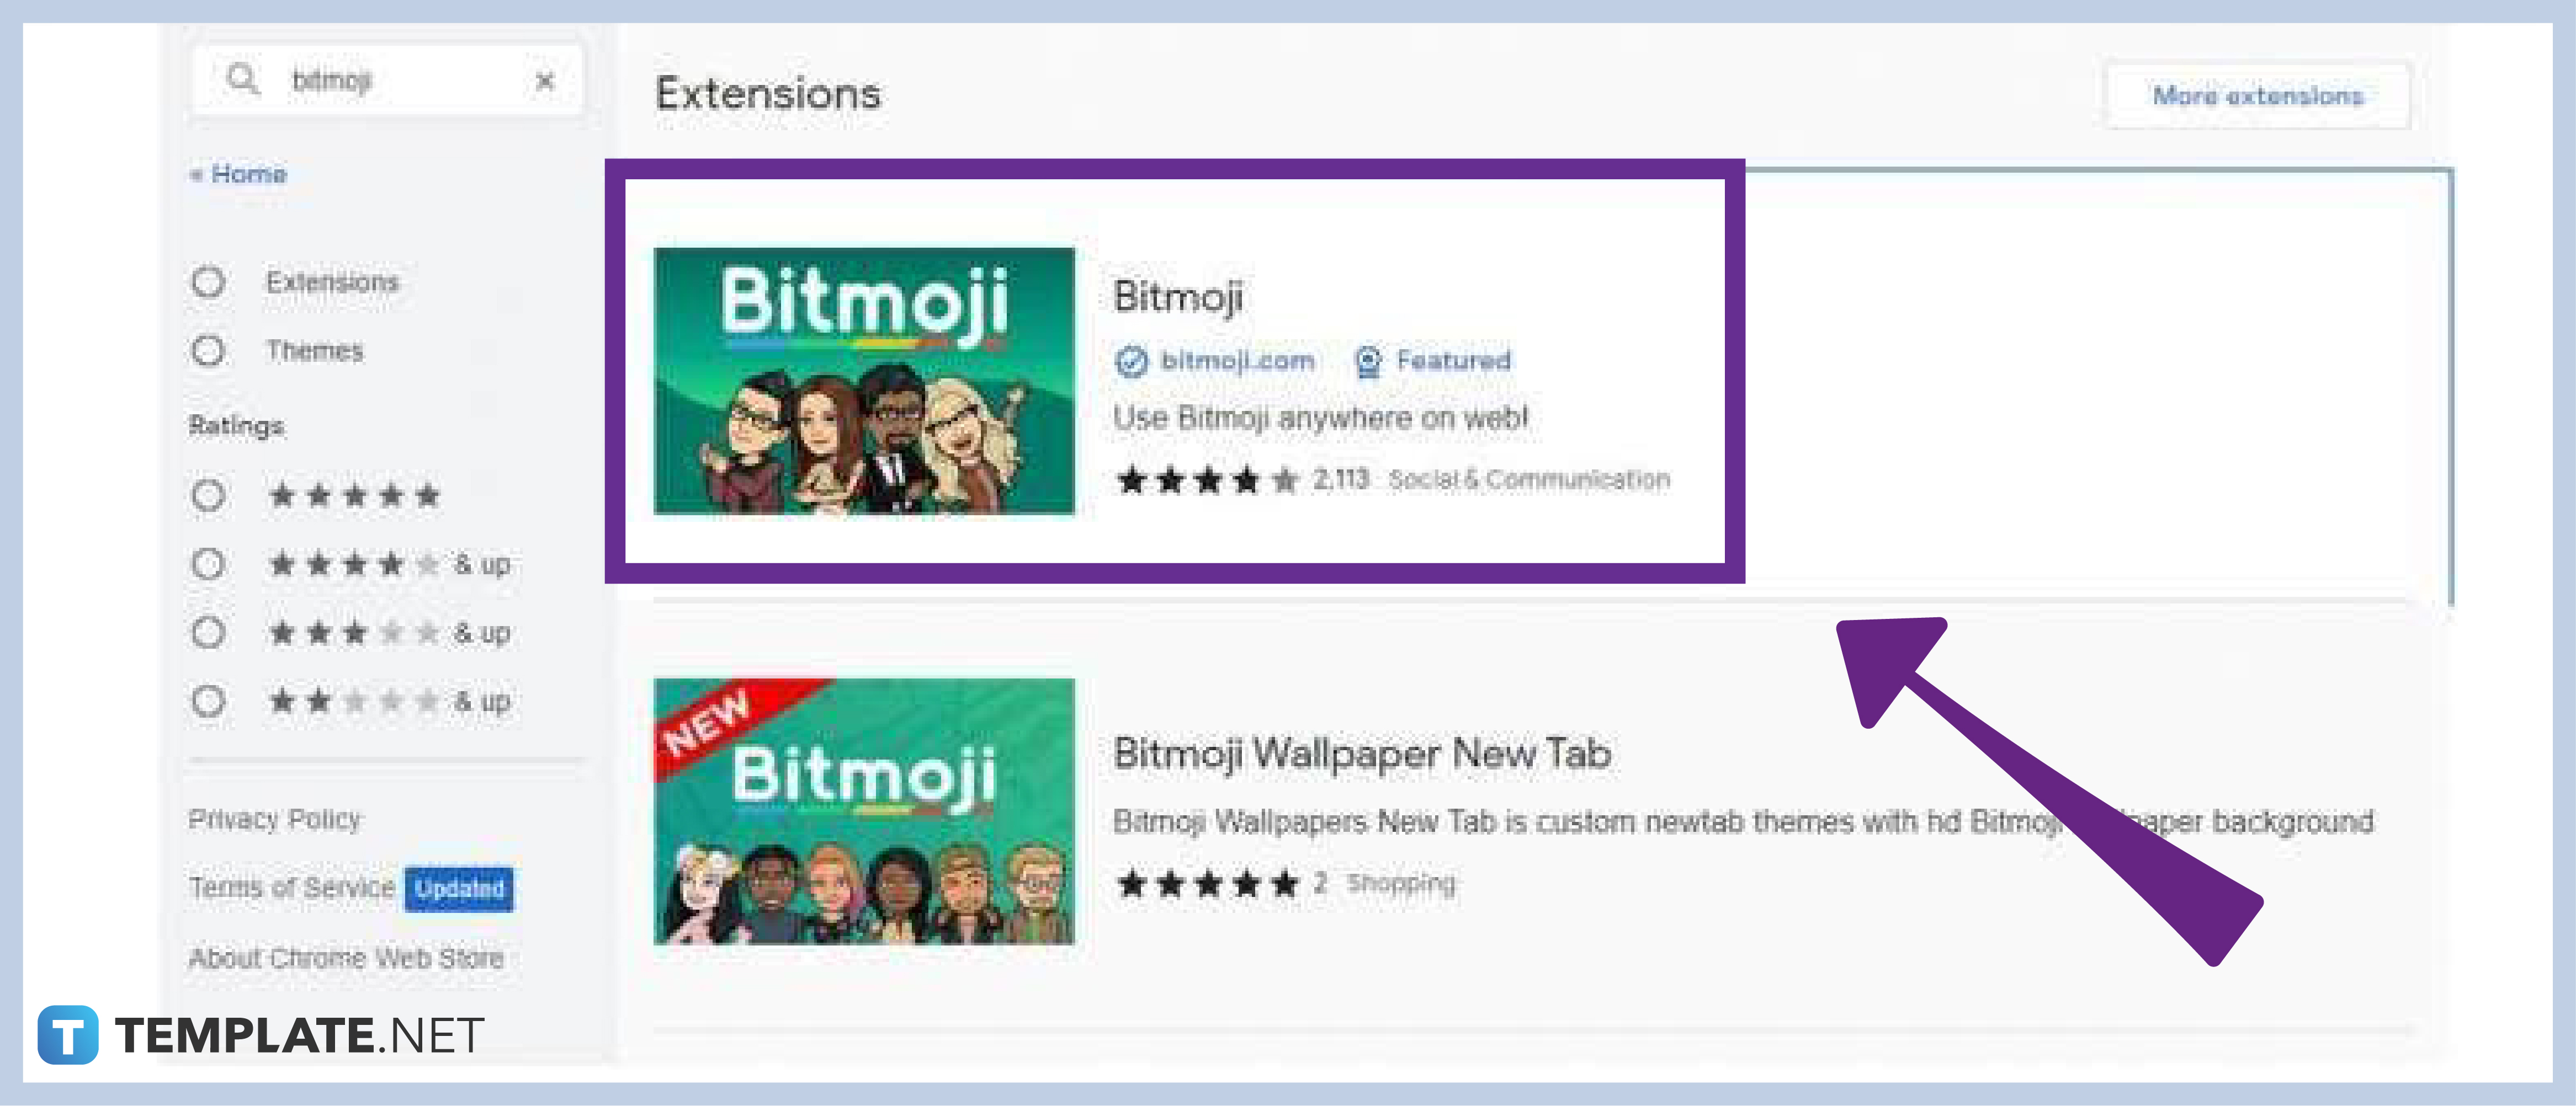Select the Themes radio filter
Viewport: 2576px width, 1106px height.
pos(208,351)
